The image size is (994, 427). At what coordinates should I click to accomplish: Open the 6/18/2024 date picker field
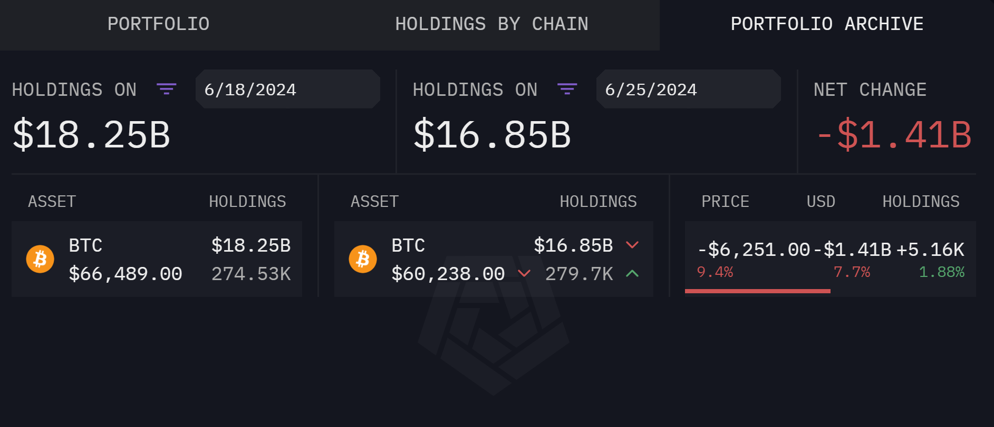point(288,89)
